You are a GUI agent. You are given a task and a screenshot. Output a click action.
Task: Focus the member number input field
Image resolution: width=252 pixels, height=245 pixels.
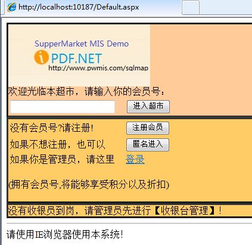click(x=63, y=107)
